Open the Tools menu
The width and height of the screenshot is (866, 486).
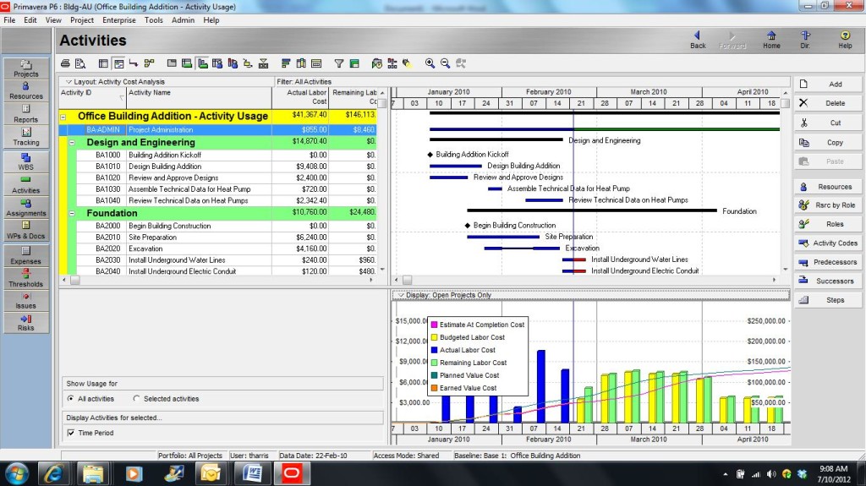(x=154, y=20)
